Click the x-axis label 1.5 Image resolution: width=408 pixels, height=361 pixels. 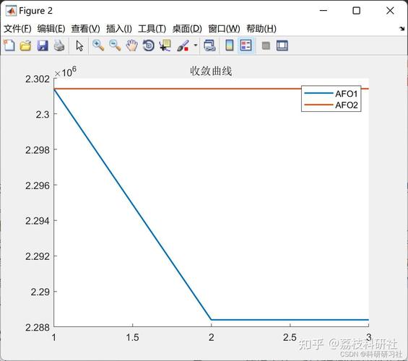tap(132, 337)
